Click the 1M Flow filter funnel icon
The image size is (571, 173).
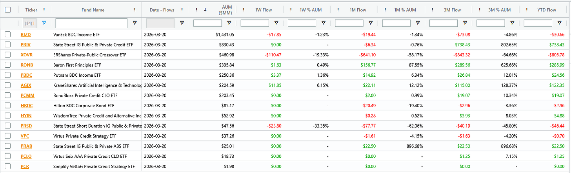[370, 23]
